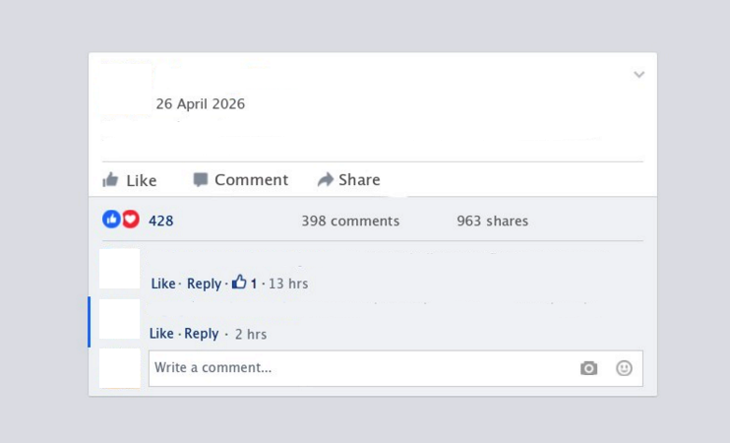The image size is (730, 443).
Task: View the 963 shares
Action: [x=493, y=221]
